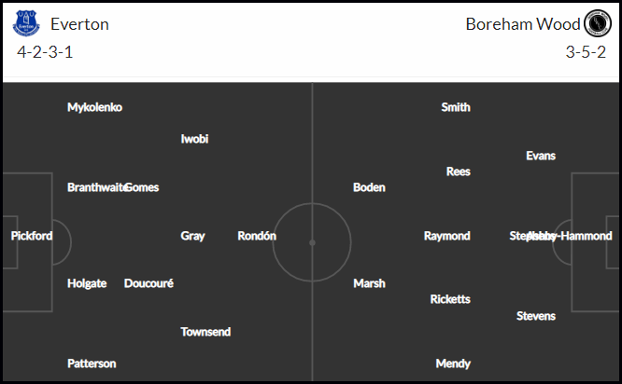Click Marsh's name on the pitch
This screenshot has width=622, height=384.
(x=369, y=283)
